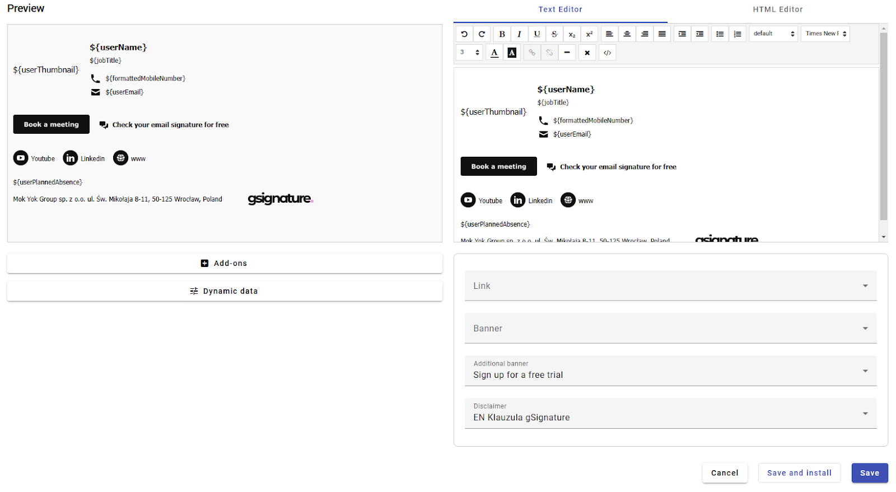Click ${jobTitle} placeholder in editor
The height and width of the screenshot is (492, 896).
click(553, 102)
